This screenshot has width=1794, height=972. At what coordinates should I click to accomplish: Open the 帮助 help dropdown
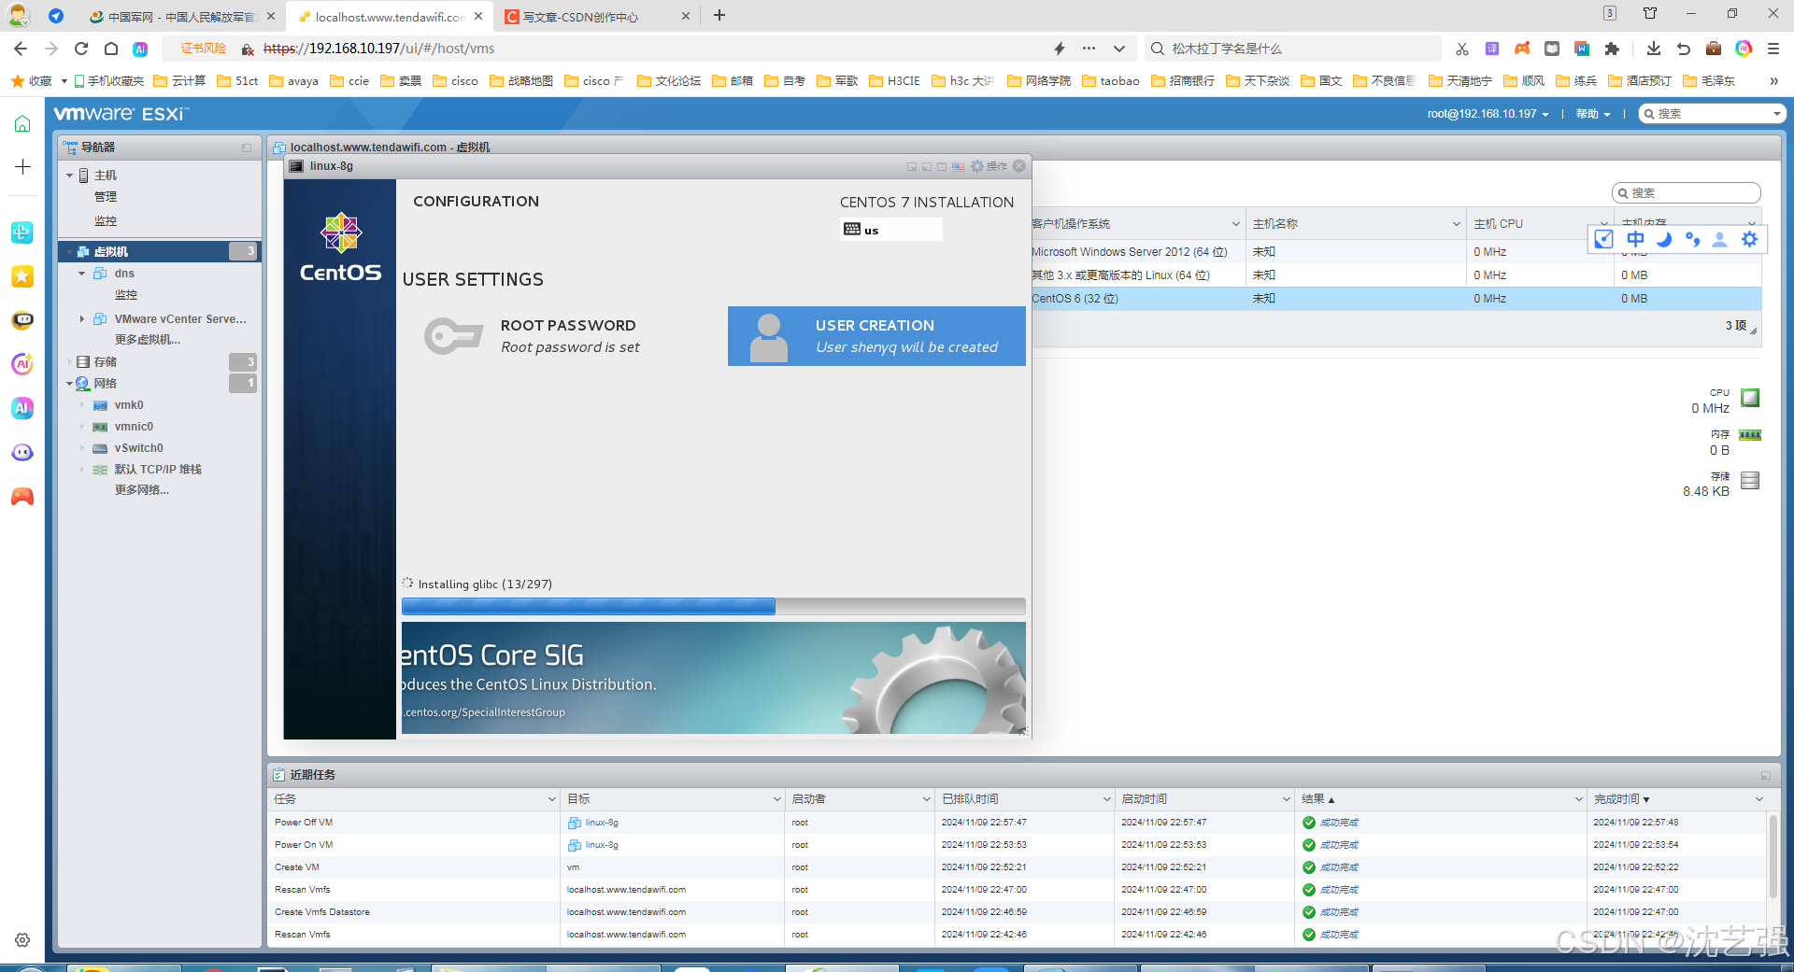tap(1593, 114)
